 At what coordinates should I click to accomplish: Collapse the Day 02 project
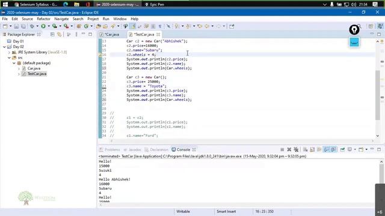4,47
